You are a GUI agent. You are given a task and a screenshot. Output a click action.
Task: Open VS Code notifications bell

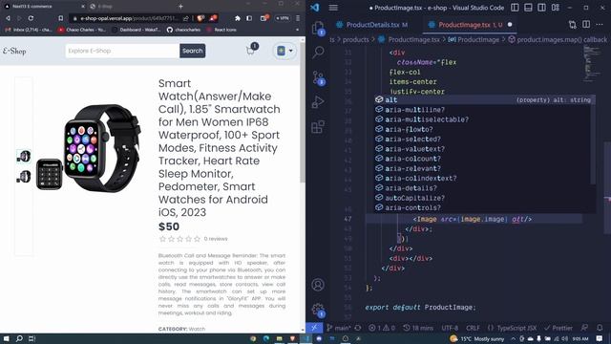600,328
